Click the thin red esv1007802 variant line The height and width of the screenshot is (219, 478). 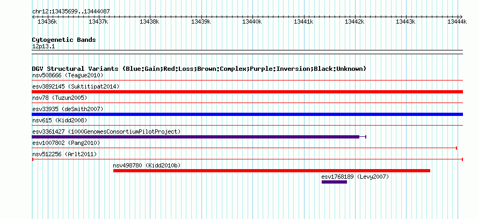pos(244,148)
